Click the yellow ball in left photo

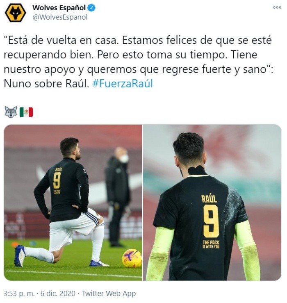[x=132, y=258]
